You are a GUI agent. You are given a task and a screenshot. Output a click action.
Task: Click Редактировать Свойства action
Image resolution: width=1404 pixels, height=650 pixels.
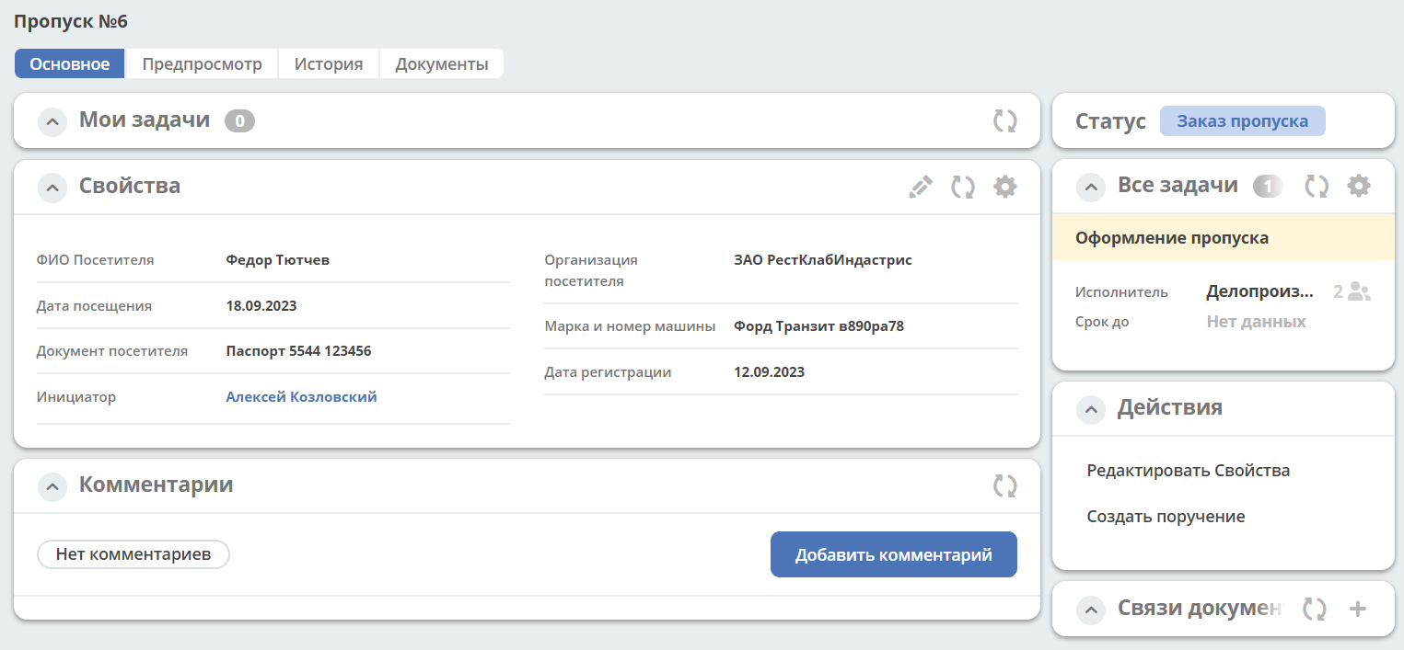(x=1189, y=471)
